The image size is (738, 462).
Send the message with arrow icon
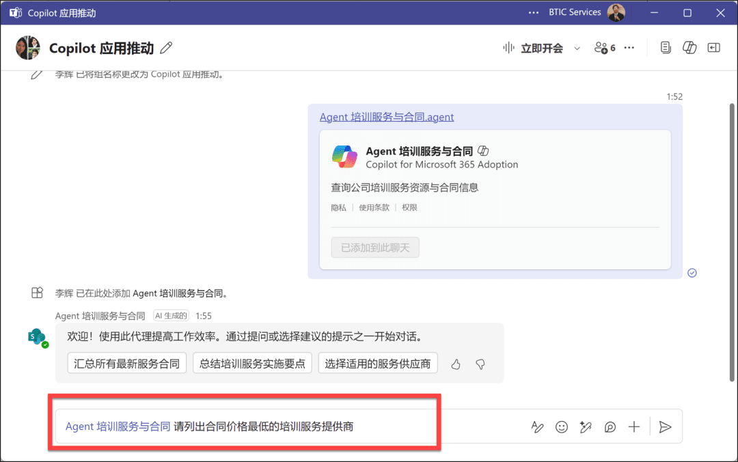point(665,427)
